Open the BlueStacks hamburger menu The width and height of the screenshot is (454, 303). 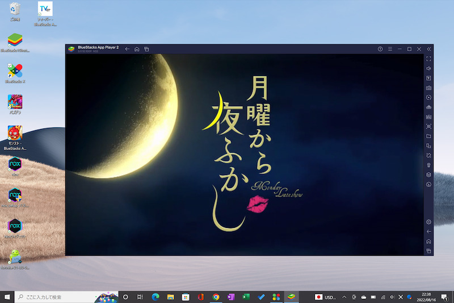coord(390,49)
